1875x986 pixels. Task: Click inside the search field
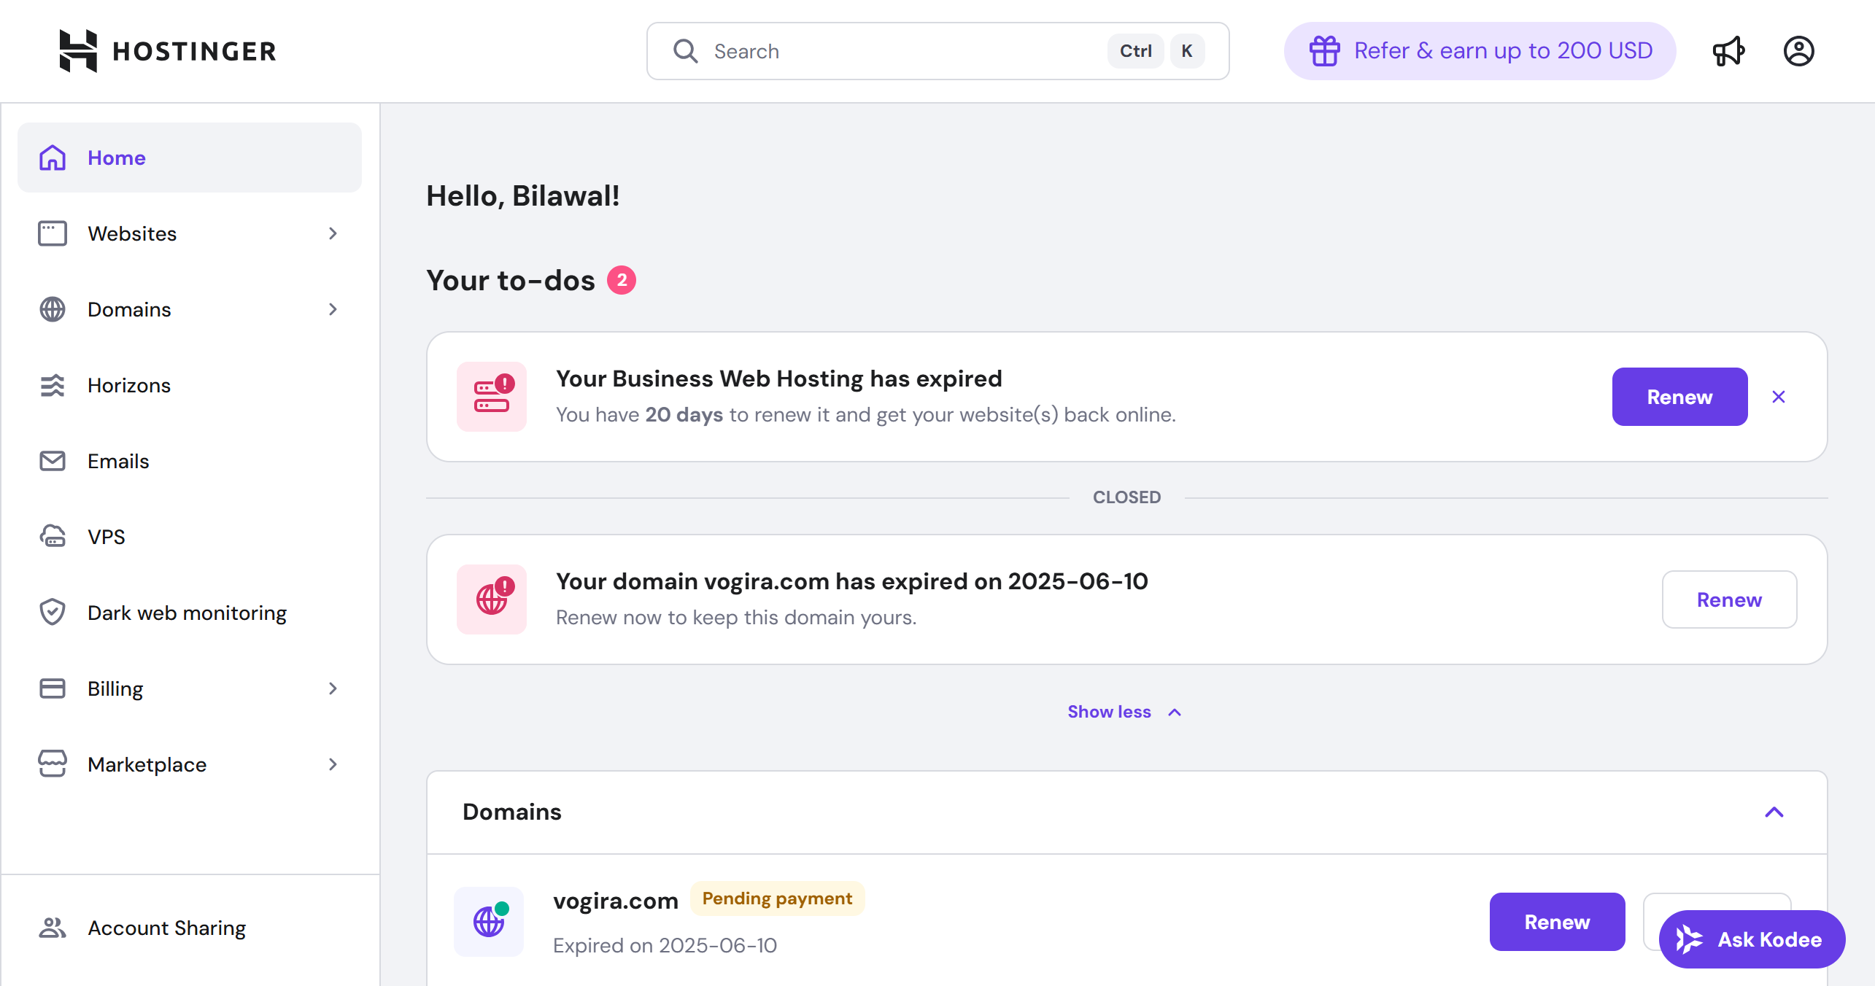839,50
